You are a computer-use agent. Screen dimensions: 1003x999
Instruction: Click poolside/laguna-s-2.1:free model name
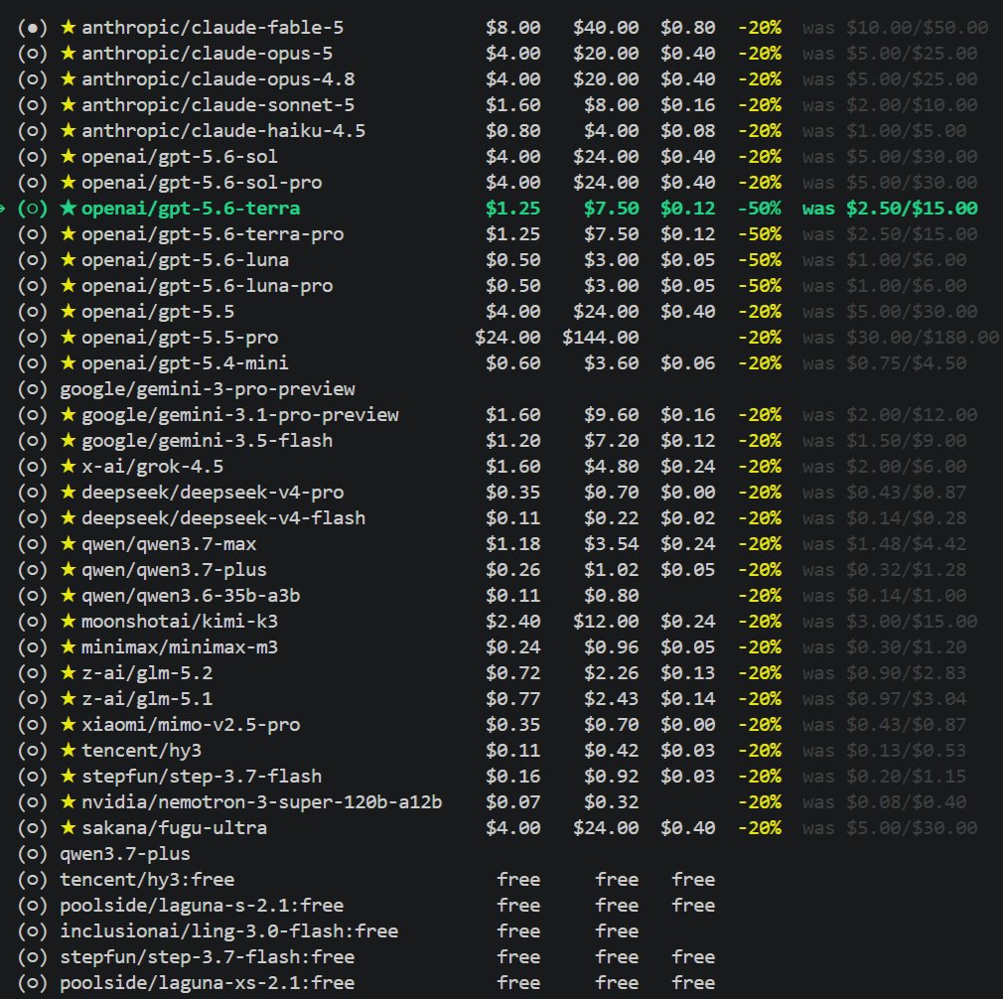point(202,906)
